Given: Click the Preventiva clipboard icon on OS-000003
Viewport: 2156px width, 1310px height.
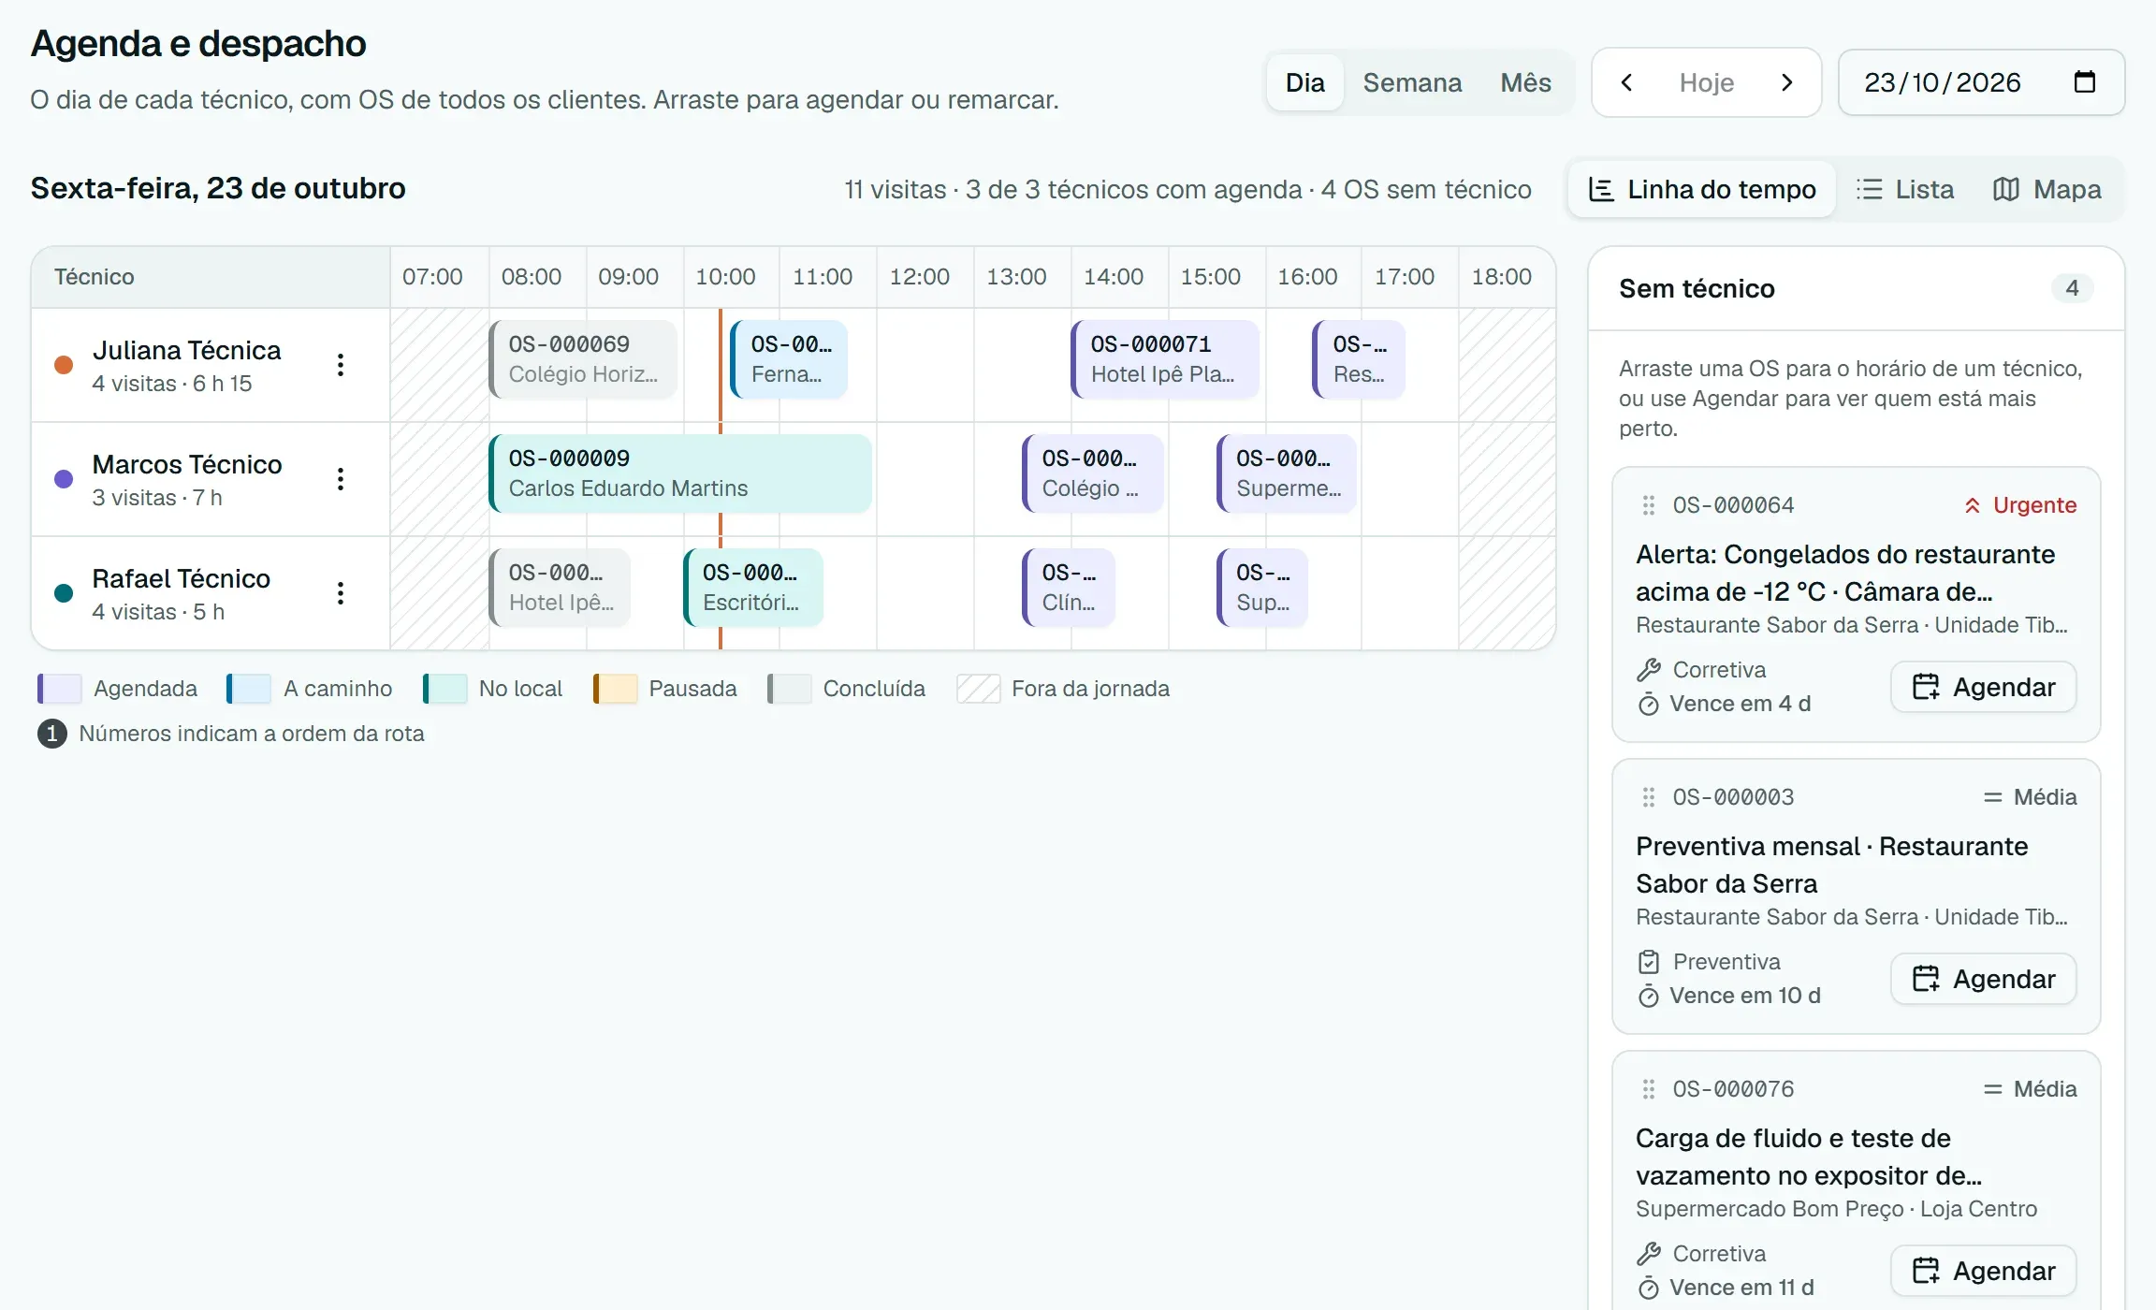Looking at the screenshot, I should (1649, 962).
